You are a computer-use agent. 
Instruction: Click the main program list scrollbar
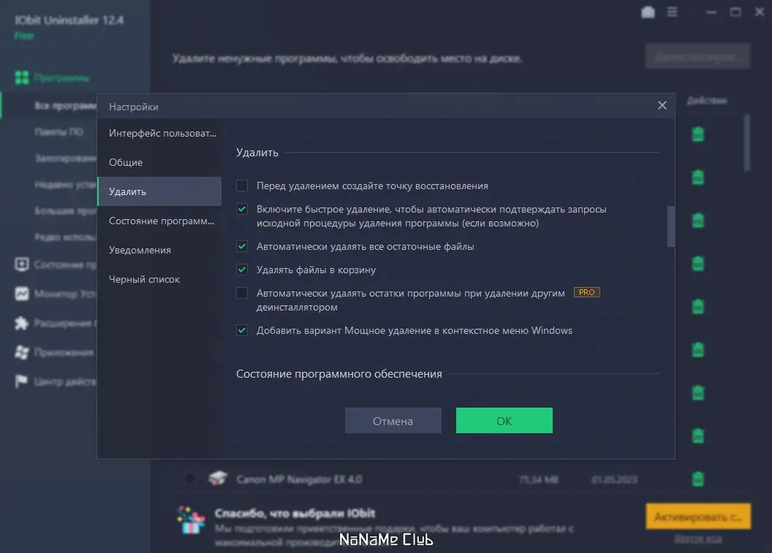click(747, 142)
